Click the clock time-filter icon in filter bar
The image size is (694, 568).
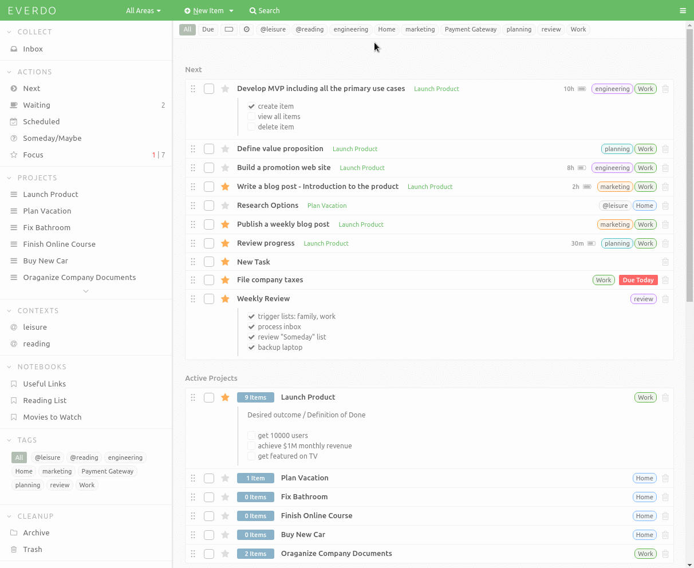(247, 29)
